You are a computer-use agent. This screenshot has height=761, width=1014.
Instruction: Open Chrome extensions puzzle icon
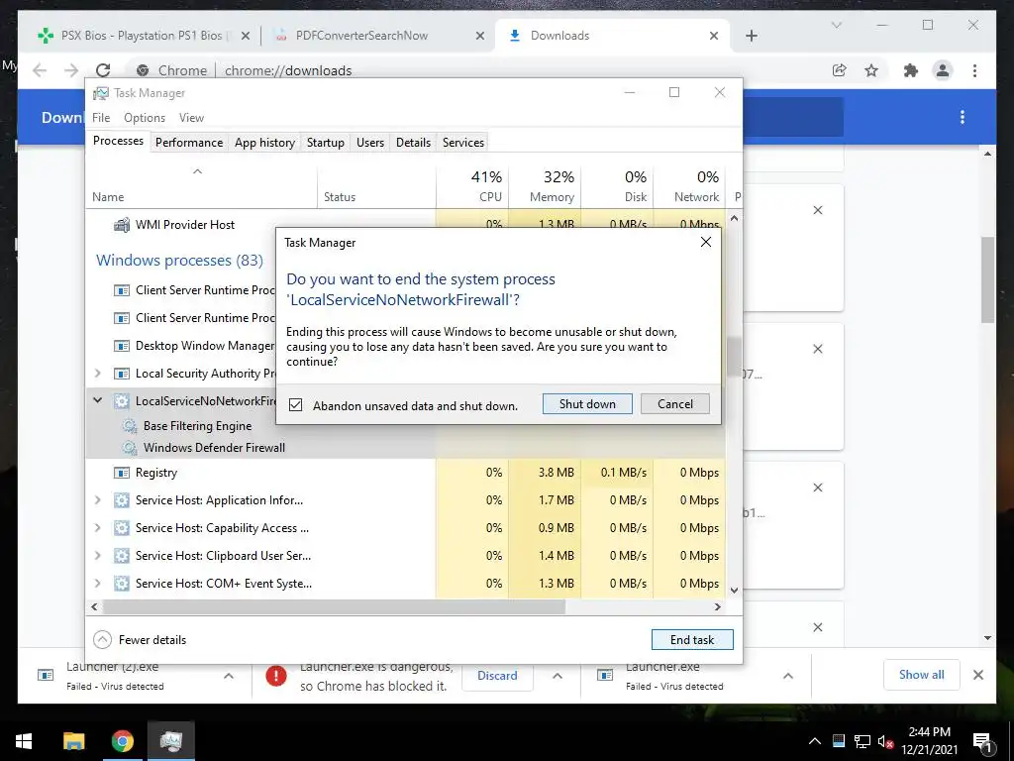[x=911, y=70]
